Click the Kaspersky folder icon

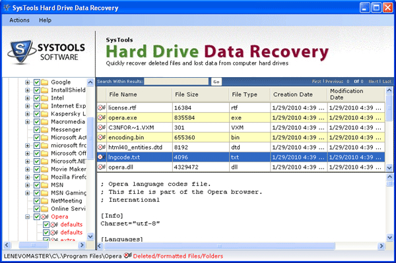[x=44, y=114]
